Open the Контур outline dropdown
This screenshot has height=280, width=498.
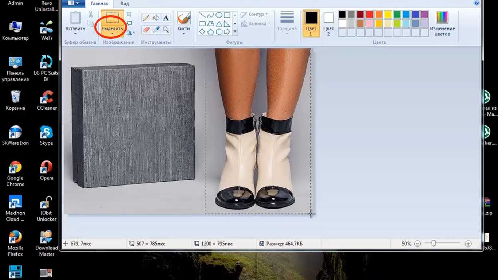pos(254,15)
